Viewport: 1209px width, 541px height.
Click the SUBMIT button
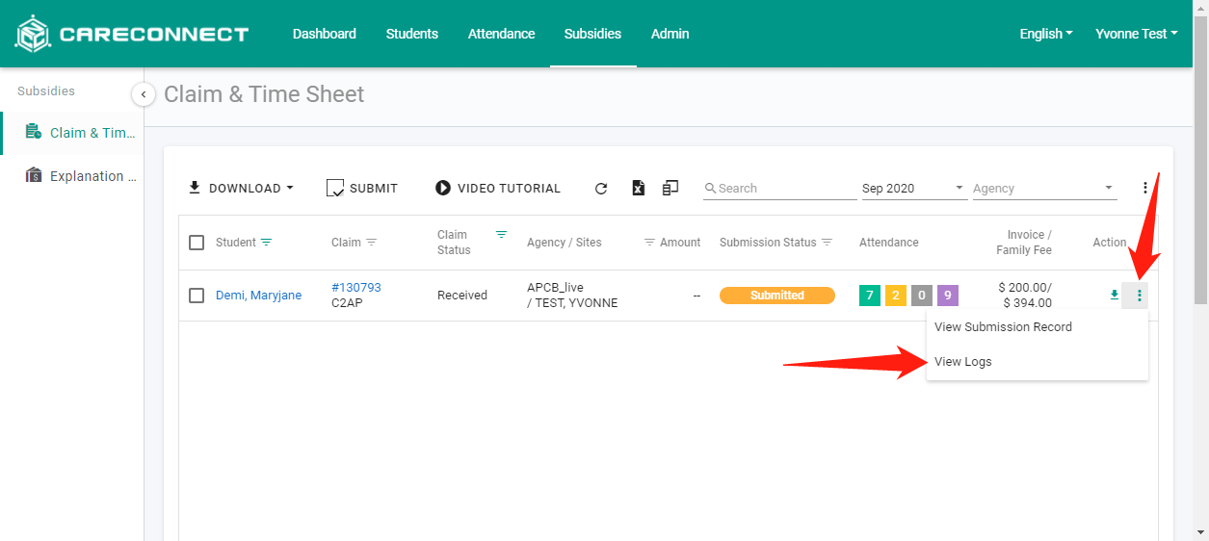pos(362,189)
